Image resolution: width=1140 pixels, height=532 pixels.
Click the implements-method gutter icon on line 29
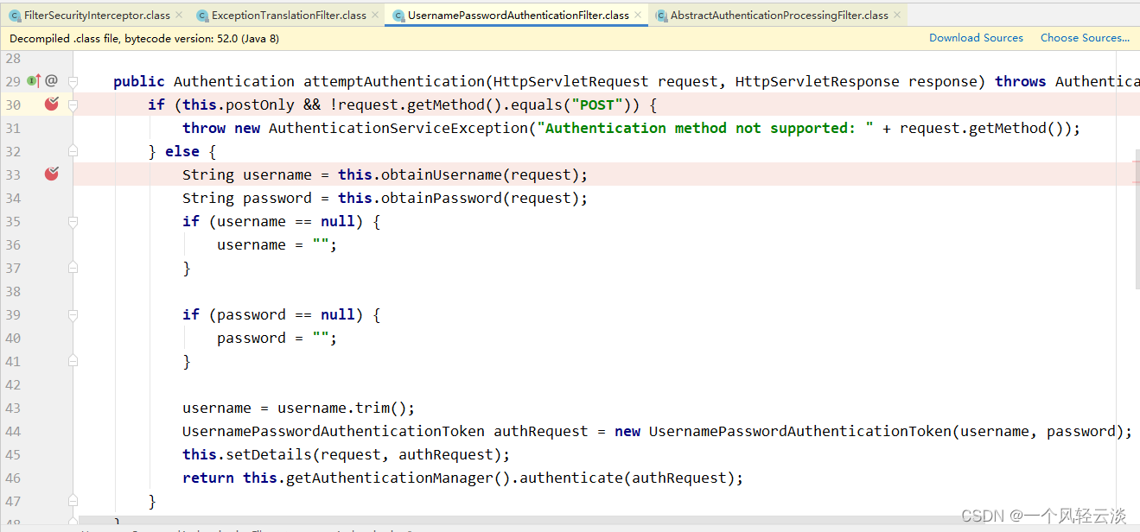34,80
